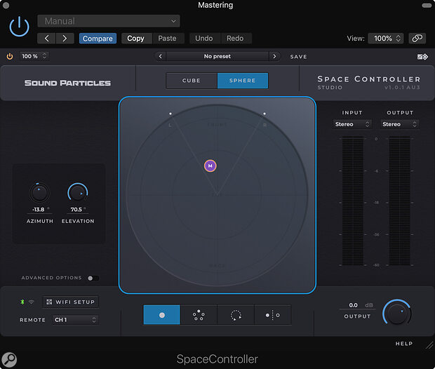Viewport: 435px width, 369px height.
Task: Toggle the blue plug-in power button
Action: tap(19, 27)
